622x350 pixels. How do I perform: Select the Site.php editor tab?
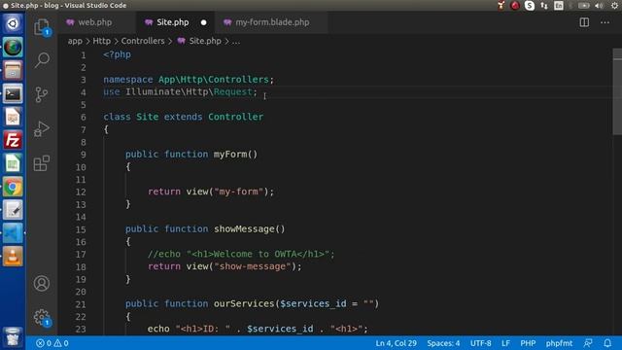coord(173,22)
